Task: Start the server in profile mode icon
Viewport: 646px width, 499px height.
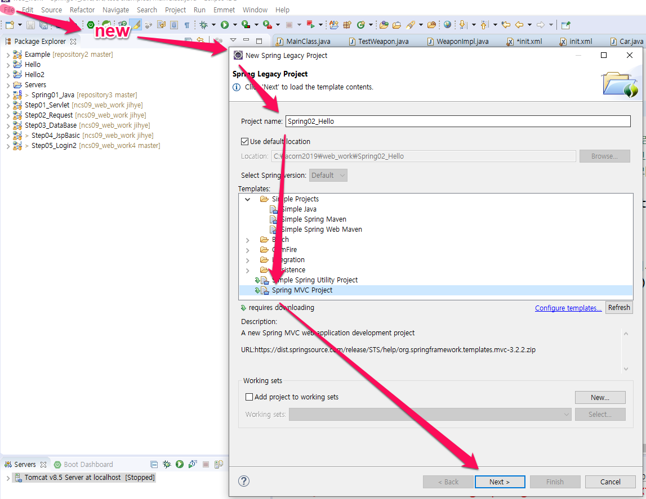Action: tap(193, 464)
